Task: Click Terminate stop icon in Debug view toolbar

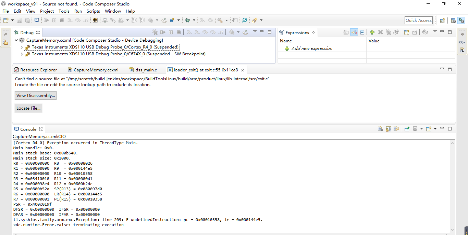Action: [x=178, y=32]
